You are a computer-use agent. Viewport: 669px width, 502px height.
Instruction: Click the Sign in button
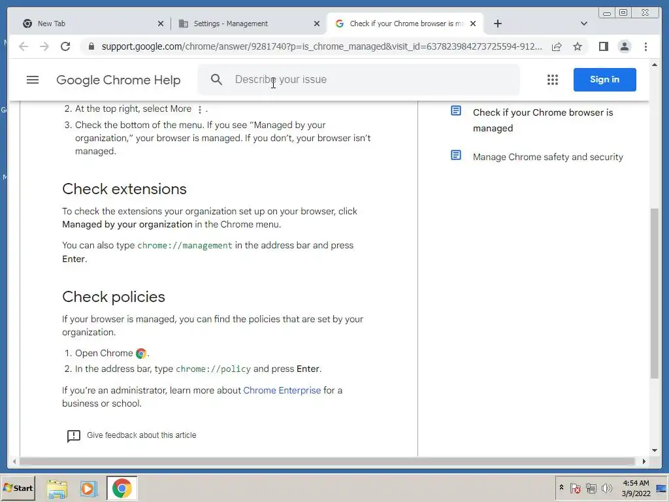[x=604, y=79]
